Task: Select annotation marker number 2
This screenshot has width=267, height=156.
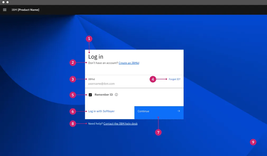Action: [x=73, y=63]
